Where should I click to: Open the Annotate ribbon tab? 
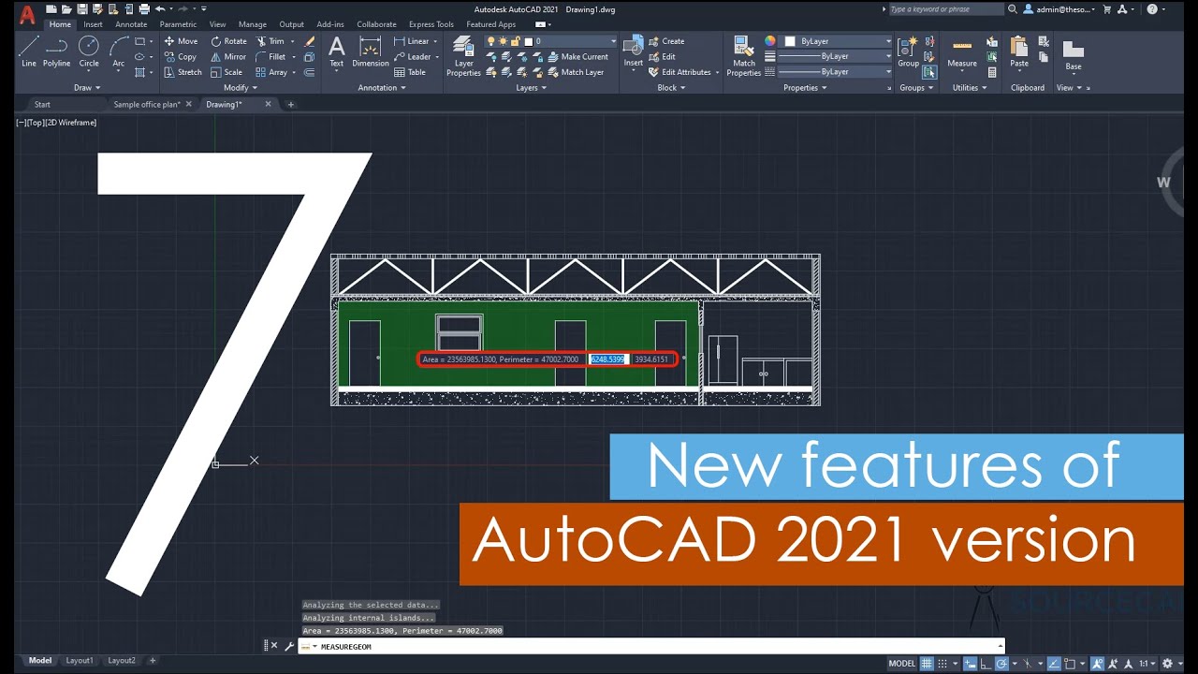coord(131,24)
